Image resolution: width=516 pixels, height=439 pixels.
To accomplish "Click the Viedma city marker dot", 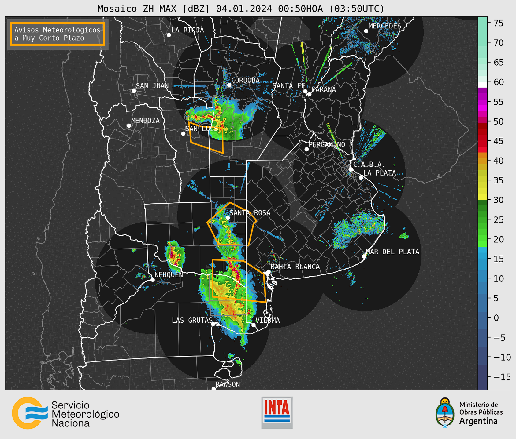I will click(253, 325).
